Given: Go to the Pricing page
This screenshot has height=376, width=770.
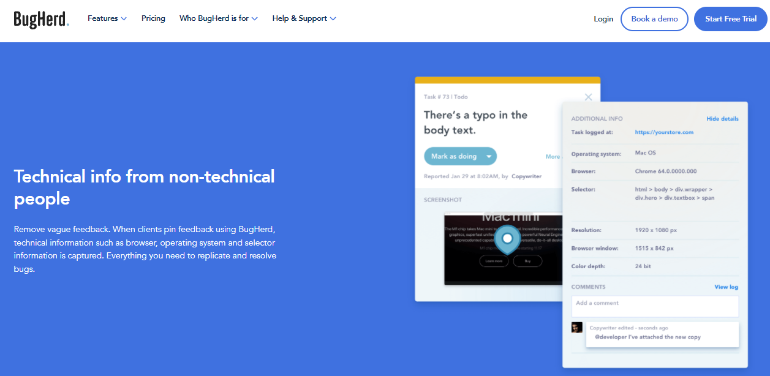Looking at the screenshot, I should pos(153,18).
